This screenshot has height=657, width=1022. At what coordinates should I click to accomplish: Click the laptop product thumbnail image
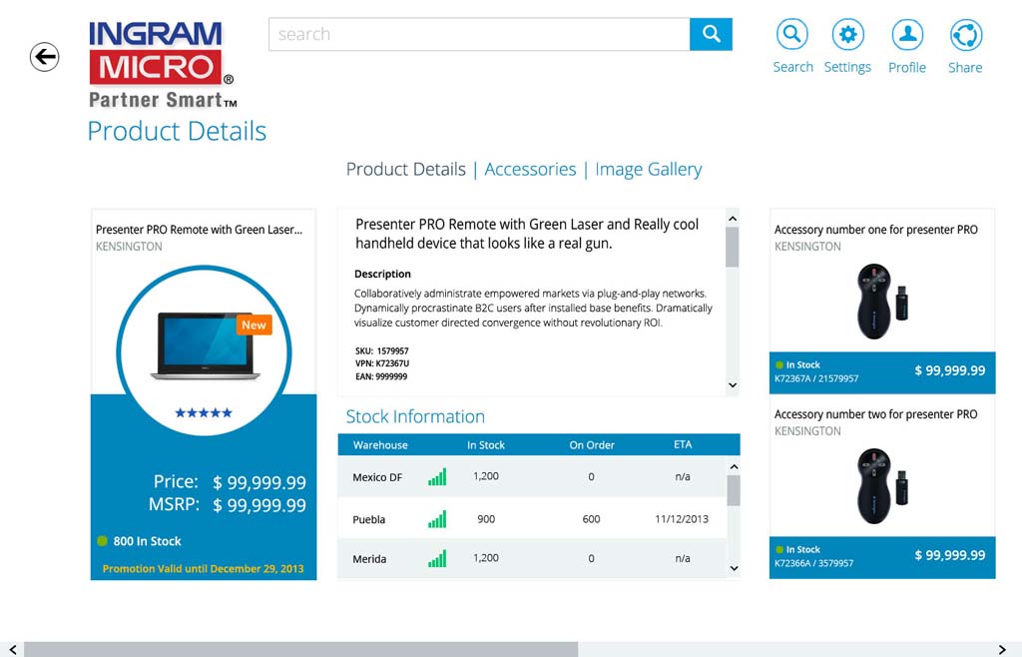point(205,345)
